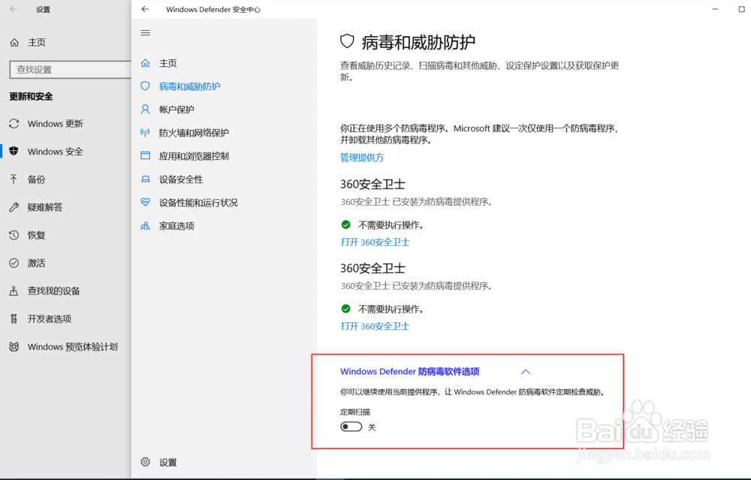Screen dimensions: 751x480
Task: Click the 恢复 history clock icon
Action: pyautogui.click(x=14, y=235)
